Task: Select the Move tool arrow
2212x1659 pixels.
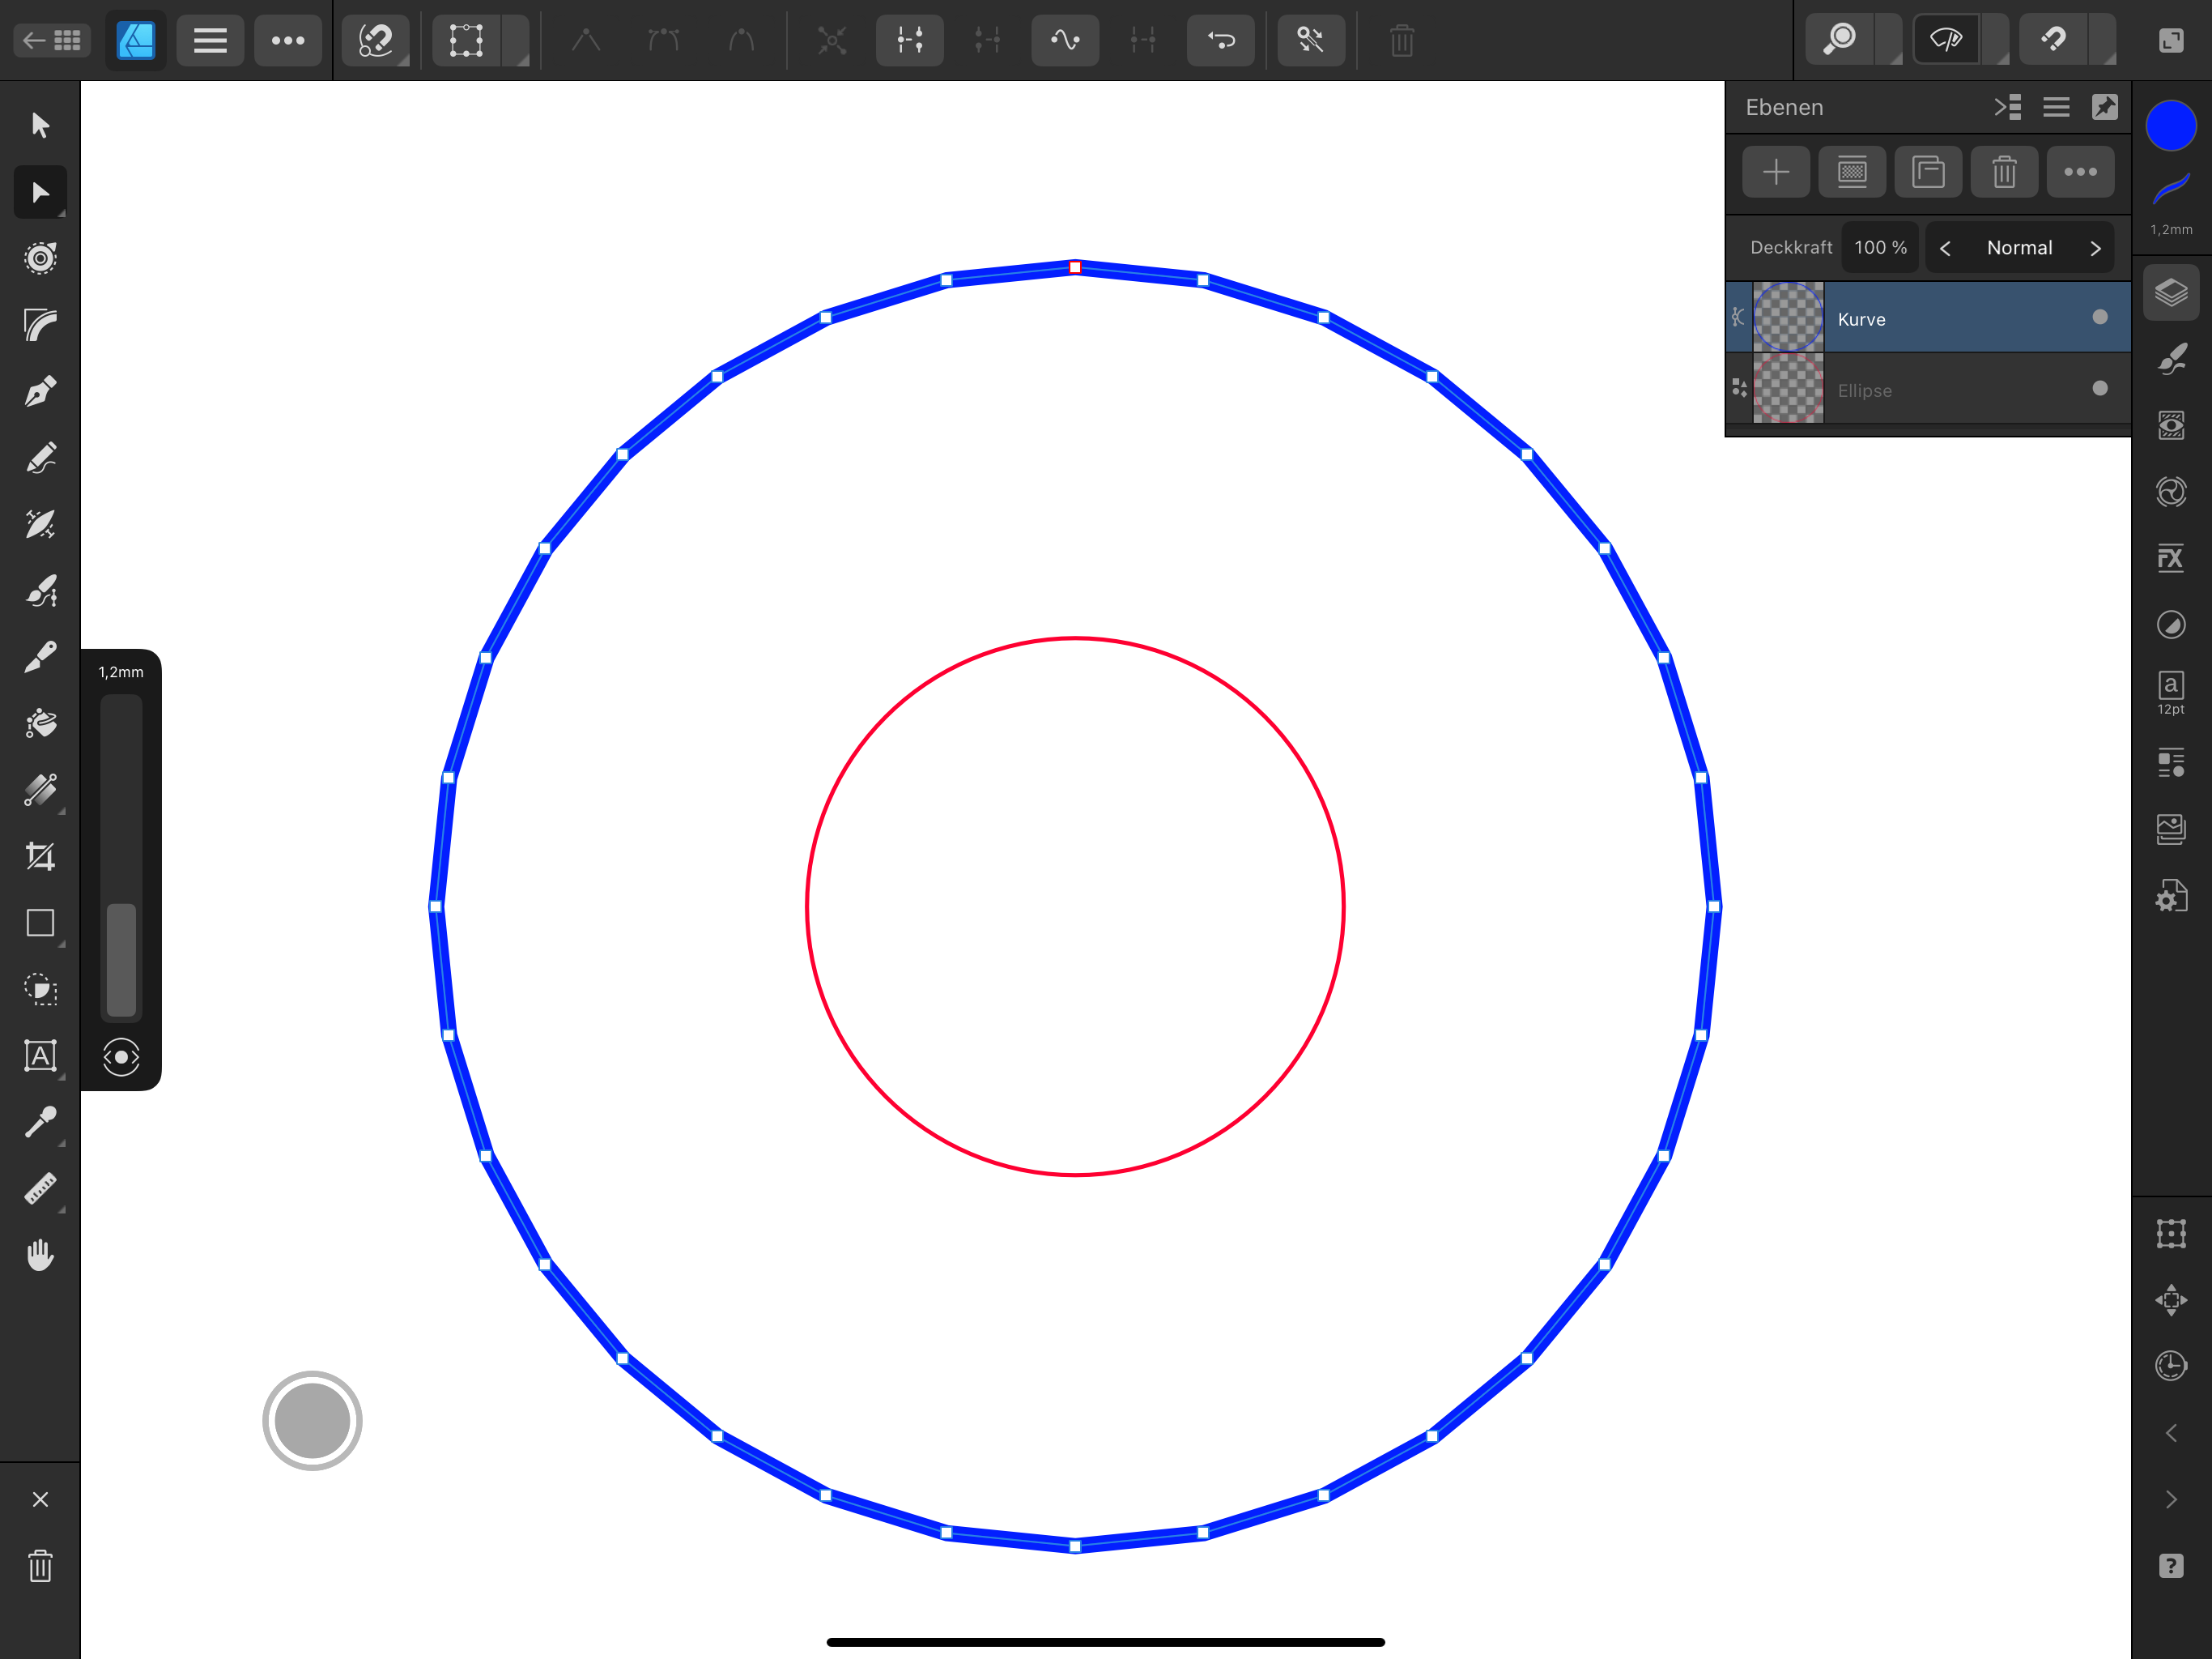Action: click(x=40, y=125)
